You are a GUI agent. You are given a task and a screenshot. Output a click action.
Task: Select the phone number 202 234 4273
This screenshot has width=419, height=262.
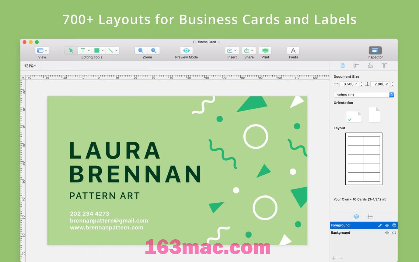pos(90,214)
